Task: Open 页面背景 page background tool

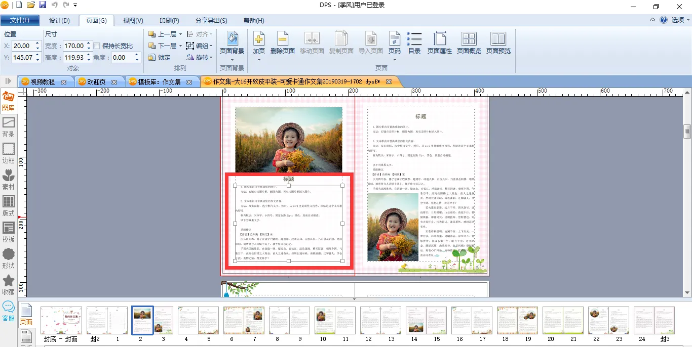Action: click(232, 39)
